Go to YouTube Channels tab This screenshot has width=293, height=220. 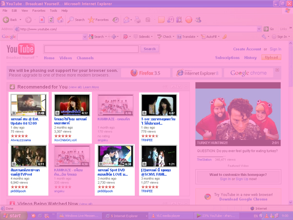[x=85, y=58]
